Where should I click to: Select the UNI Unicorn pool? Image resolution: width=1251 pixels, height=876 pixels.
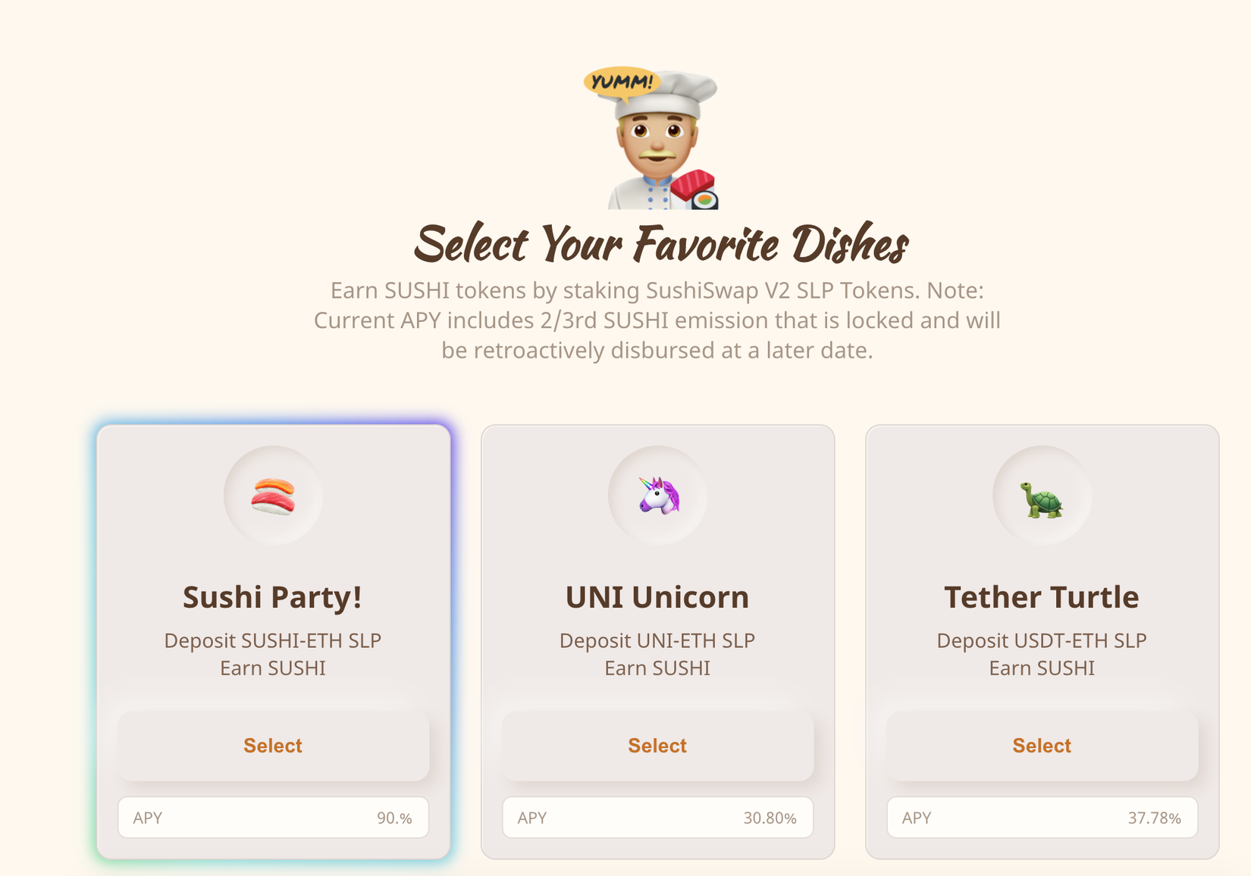click(657, 746)
